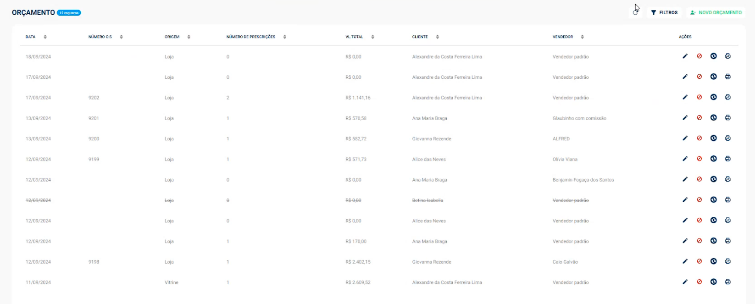This screenshot has width=755, height=304.
Task: Refresh the orçamento list with reload icon
Action: point(635,12)
